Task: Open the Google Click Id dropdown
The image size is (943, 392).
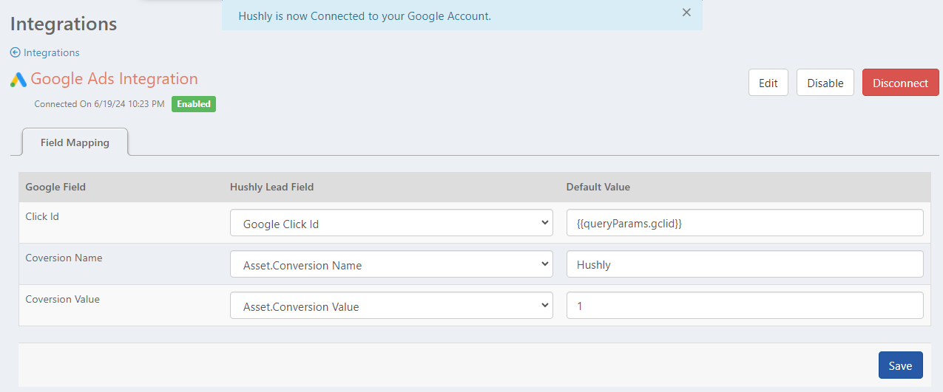Action: click(391, 223)
